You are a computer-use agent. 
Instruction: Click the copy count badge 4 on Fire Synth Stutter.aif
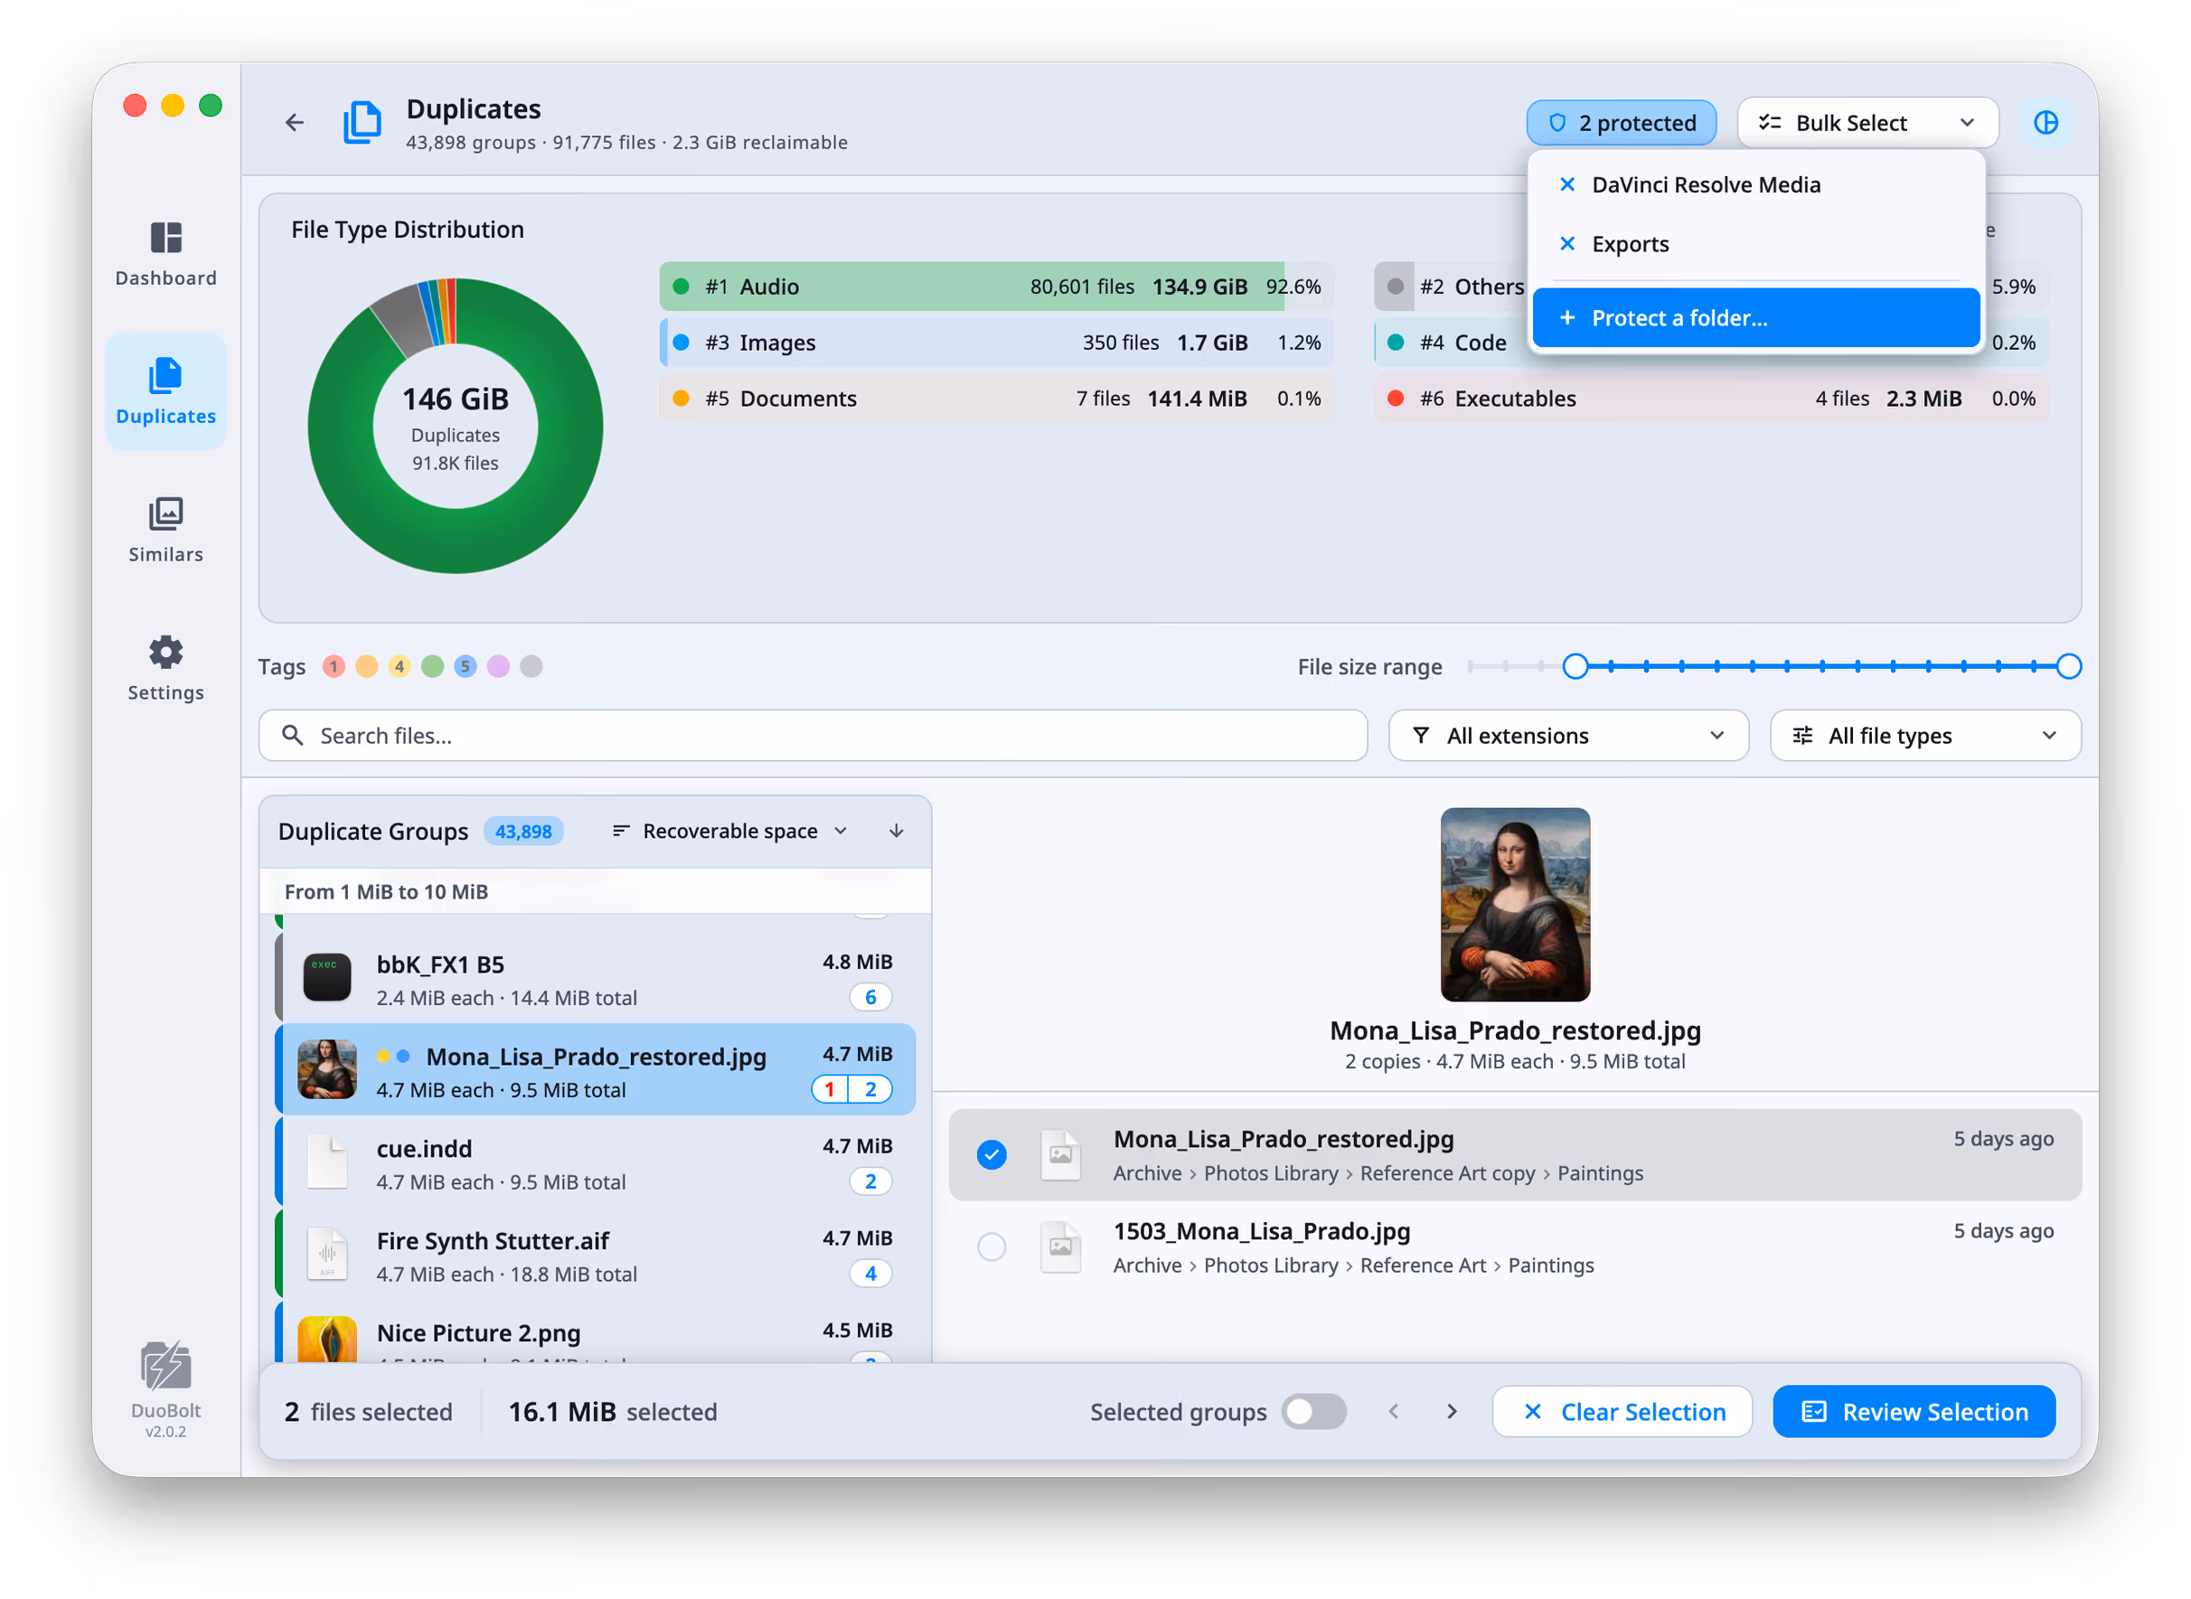coord(871,1274)
